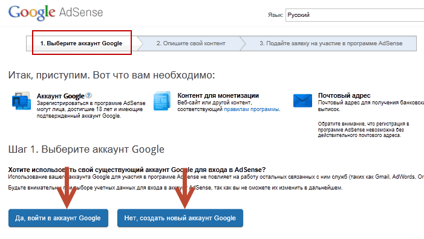Click the heading Итак, приступим. Вот что вам необходимо

pyautogui.click(x=111, y=75)
